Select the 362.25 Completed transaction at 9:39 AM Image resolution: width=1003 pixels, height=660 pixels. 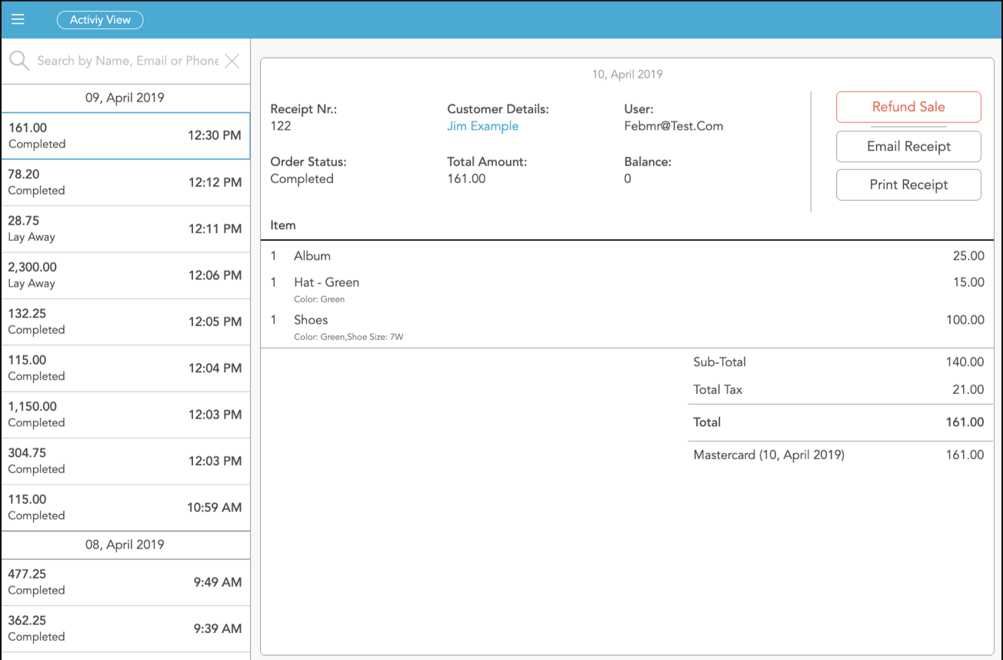pos(125,628)
